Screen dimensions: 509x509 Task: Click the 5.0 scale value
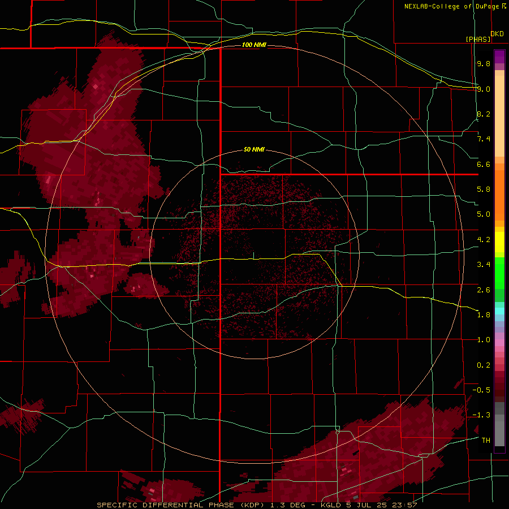(484, 214)
